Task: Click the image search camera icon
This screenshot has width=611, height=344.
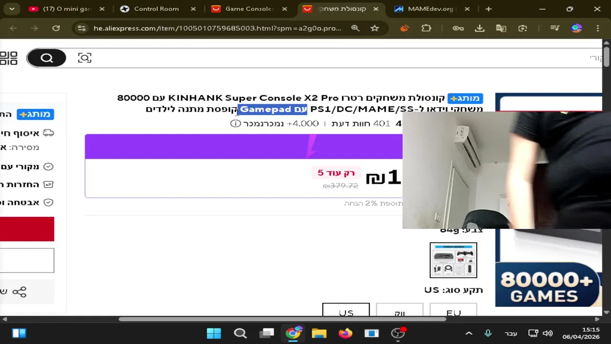Action: [84, 58]
